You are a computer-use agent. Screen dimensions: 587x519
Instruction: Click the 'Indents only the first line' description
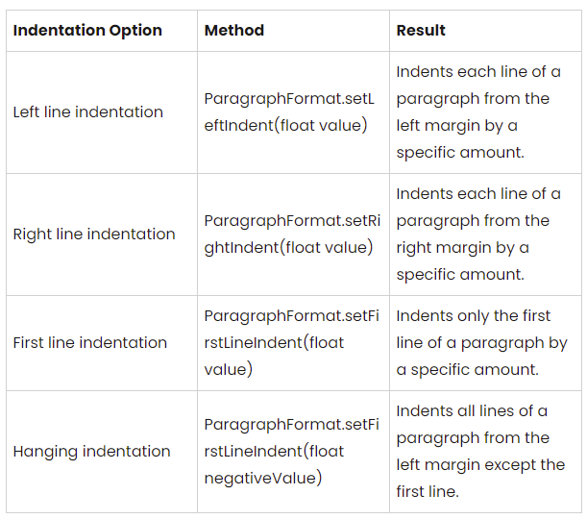pyautogui.click(x=480, y=343)
